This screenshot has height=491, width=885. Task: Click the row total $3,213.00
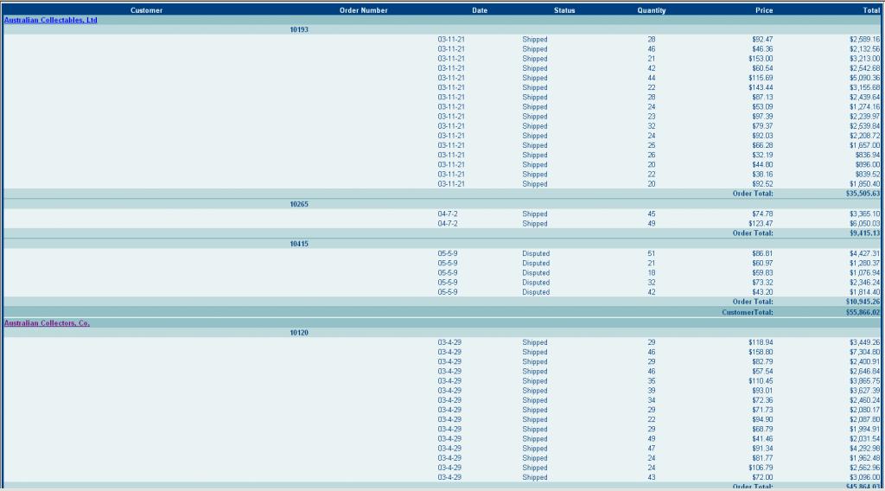[x=864, y=58]
